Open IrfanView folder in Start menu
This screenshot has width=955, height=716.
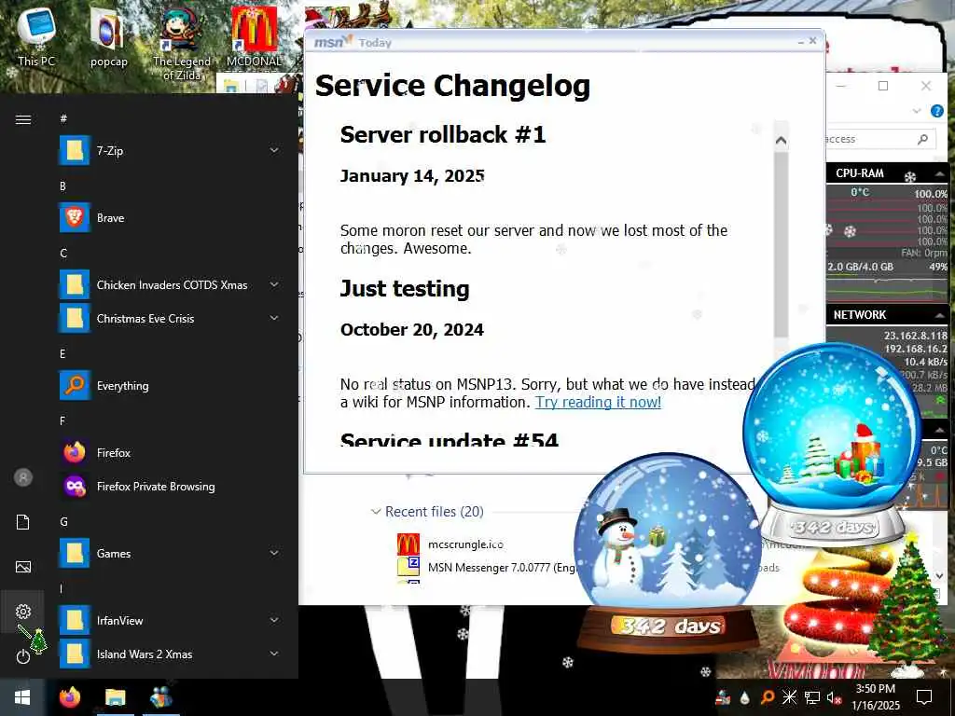(171, 620)
